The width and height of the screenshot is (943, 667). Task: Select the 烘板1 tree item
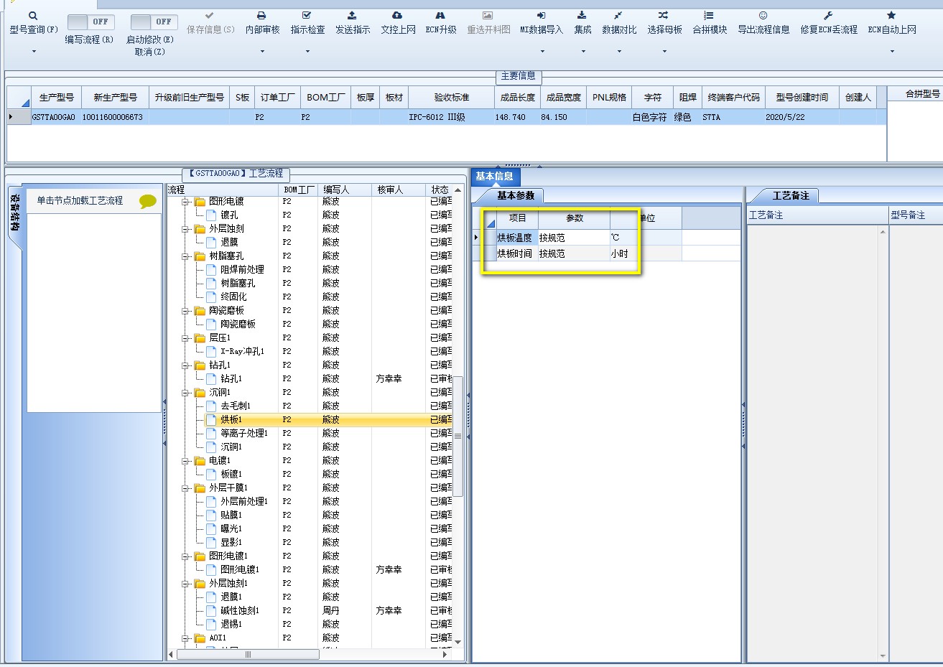[231, 419]
